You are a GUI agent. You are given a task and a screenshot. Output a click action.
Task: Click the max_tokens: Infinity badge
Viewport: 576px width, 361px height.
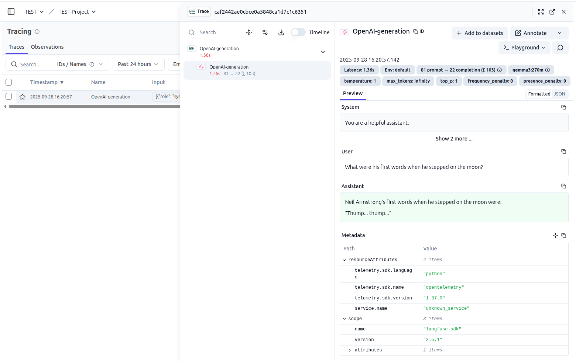[x=408, y=81]
